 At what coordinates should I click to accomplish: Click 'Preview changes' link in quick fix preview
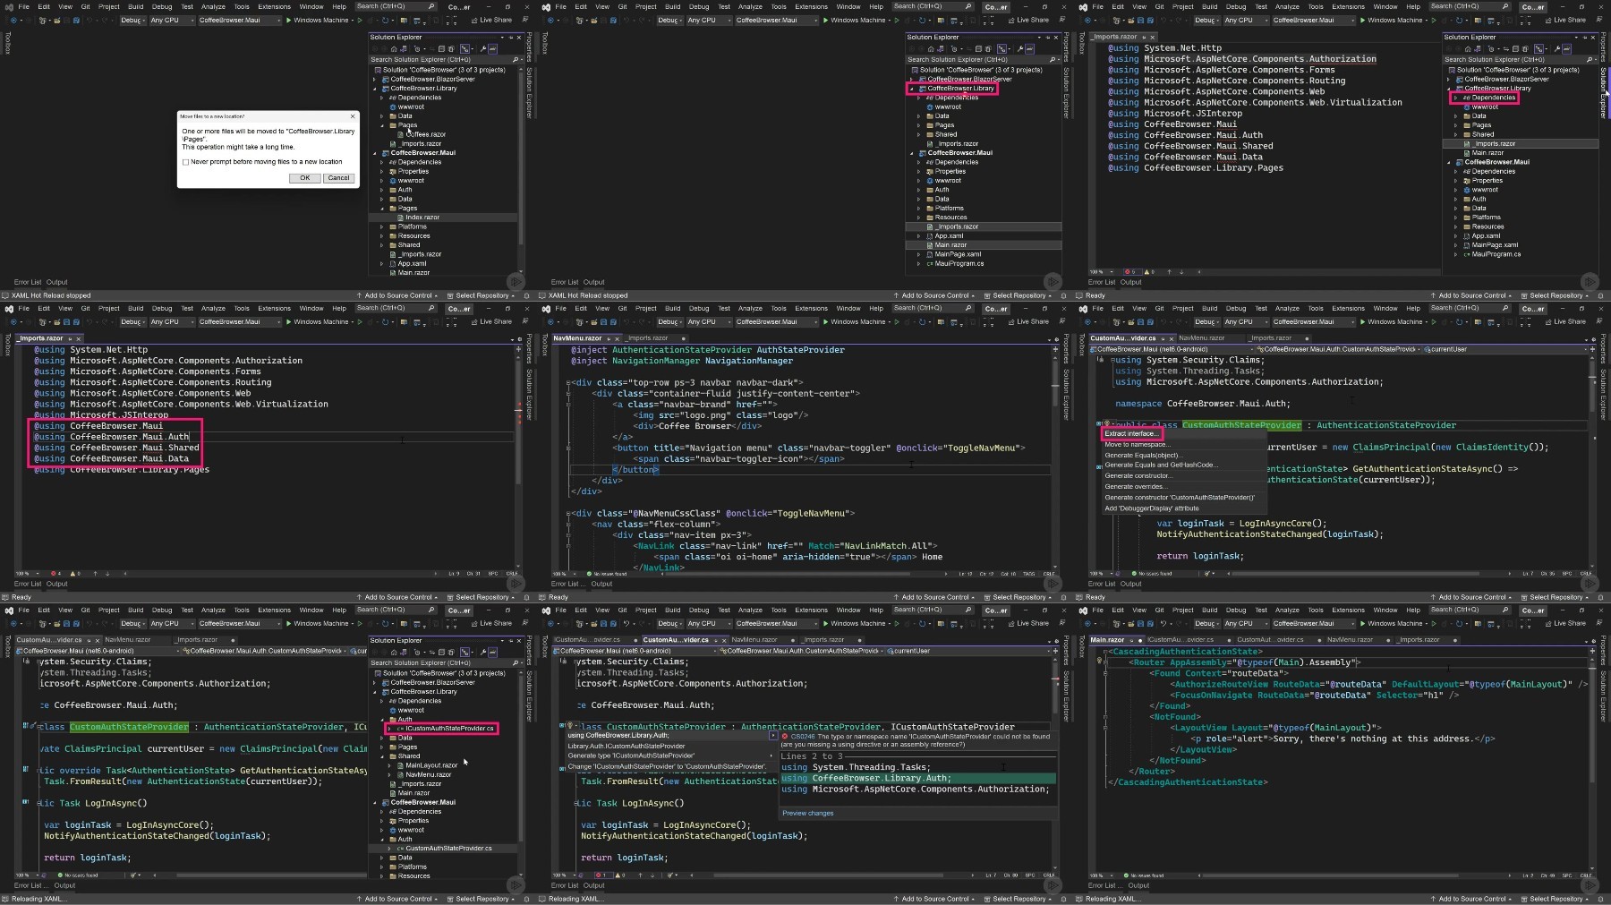pos(807,814)
